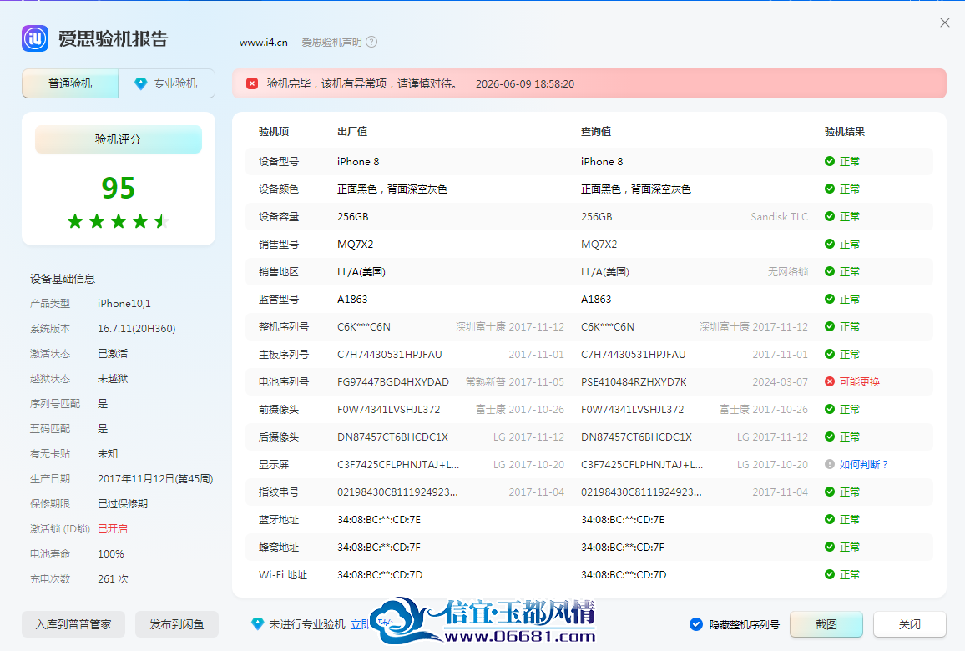Click the star rating under score 95
Viewport: 965px width, 651px height.
(x=119, y=221)
